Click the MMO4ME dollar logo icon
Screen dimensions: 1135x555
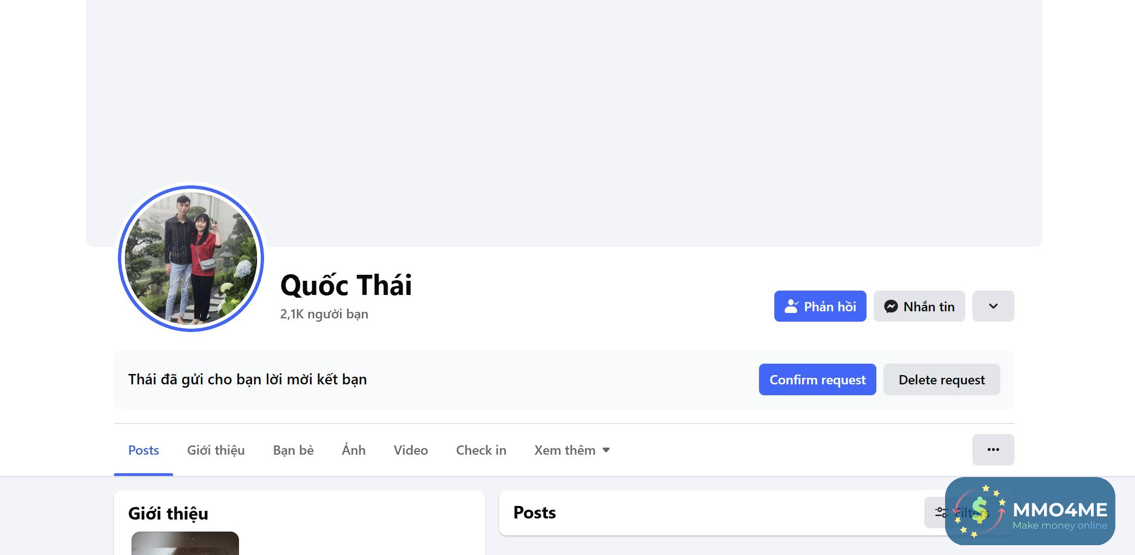[x=979, y=511]
